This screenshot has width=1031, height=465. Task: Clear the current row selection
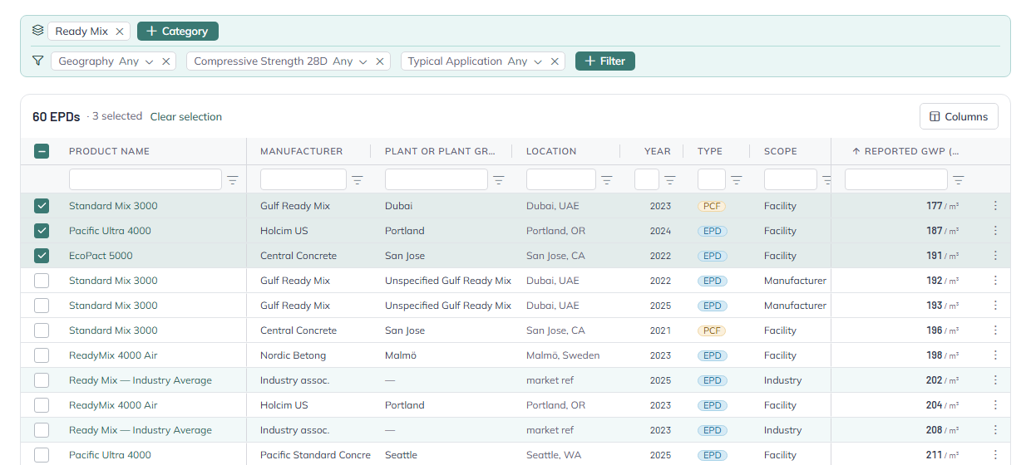186,117
